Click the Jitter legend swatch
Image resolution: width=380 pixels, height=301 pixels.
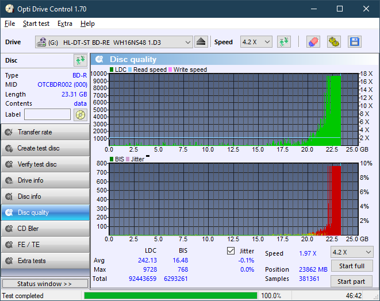128,159
